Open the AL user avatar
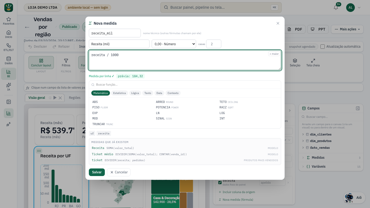This screenshot has width=370, height=208. pos(350,7)
